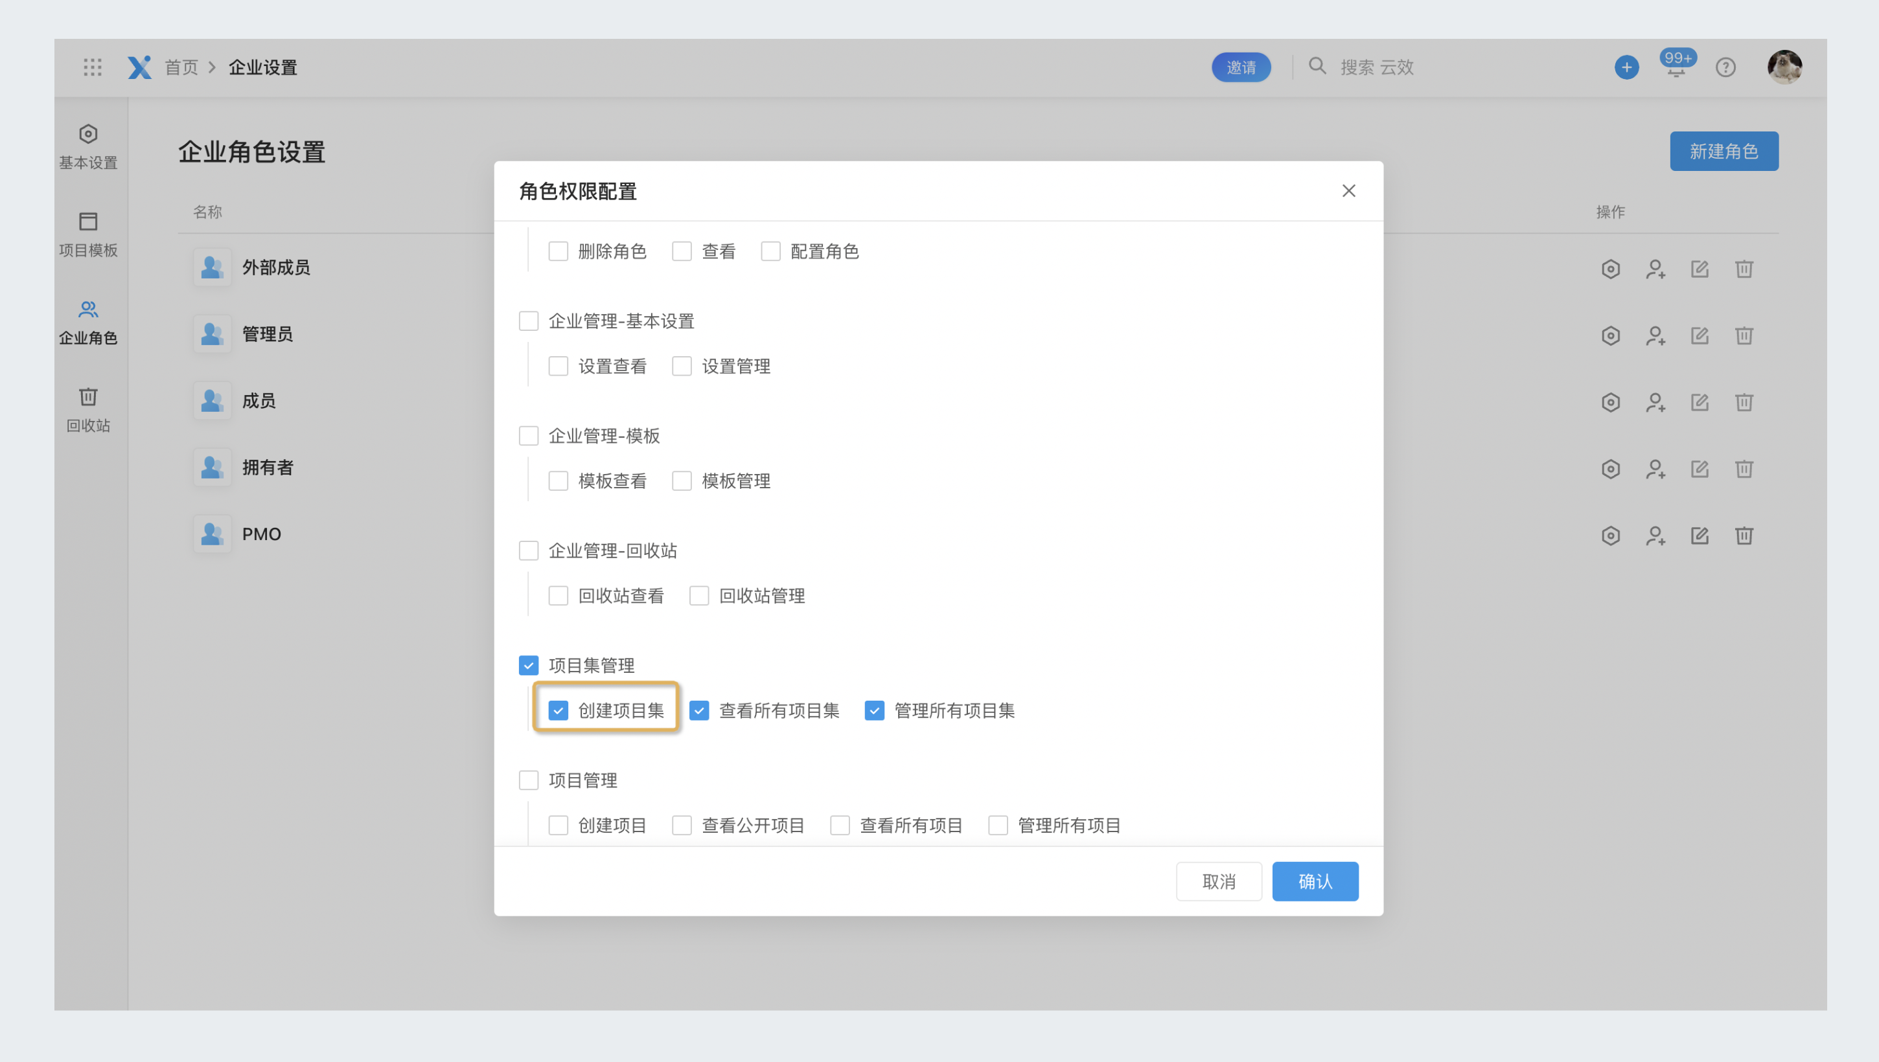Check the 企业管理-模板 group checkbox
Screen dimensions: 1879x1062
pos(528,435)
